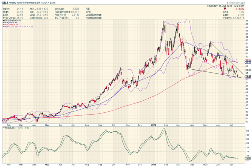Click the purple 25.88 Bollinger tag on price axis
Image resolution: width=251 pixels, height=166 pixels.
(248, 70)
